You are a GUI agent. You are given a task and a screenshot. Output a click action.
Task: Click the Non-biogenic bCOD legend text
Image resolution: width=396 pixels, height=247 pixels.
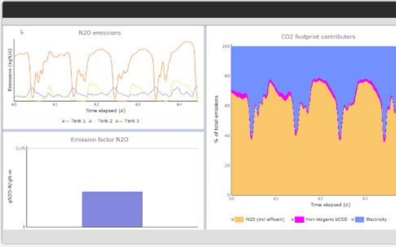327,220
